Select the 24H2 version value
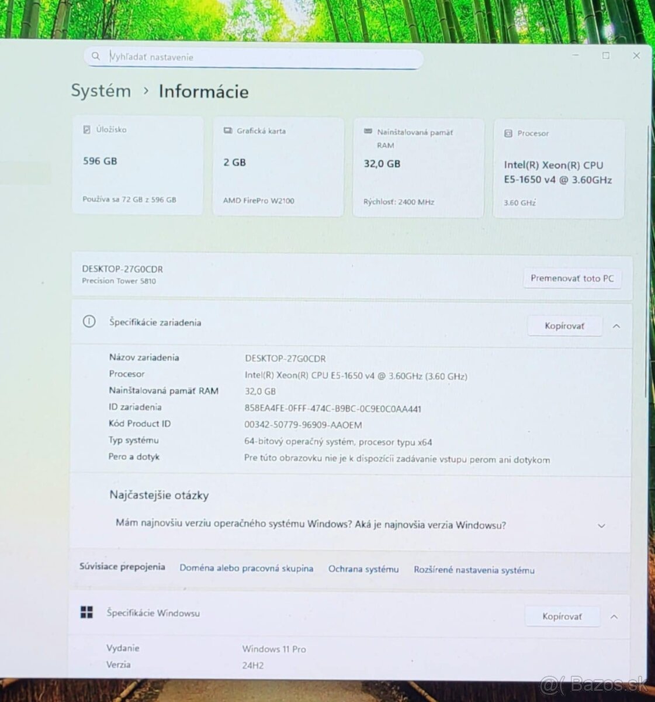This screenshot has width=655, height=702. tap(252, 665)
